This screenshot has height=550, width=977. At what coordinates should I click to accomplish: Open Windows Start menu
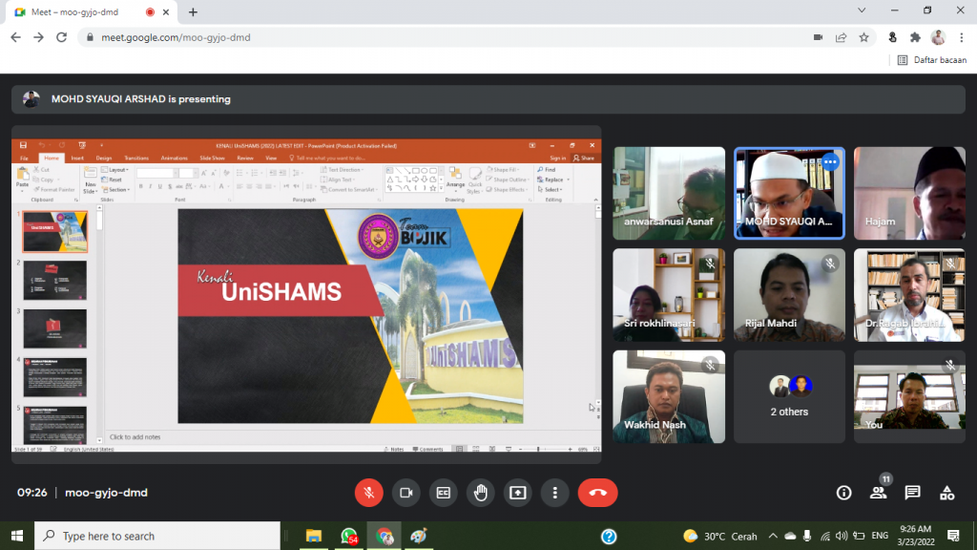(17, 536)
